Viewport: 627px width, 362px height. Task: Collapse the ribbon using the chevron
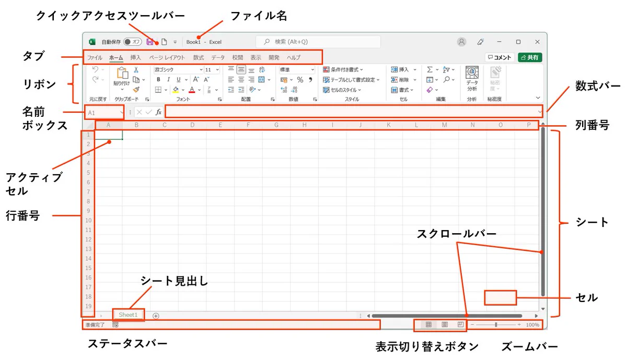coord(538,98)
